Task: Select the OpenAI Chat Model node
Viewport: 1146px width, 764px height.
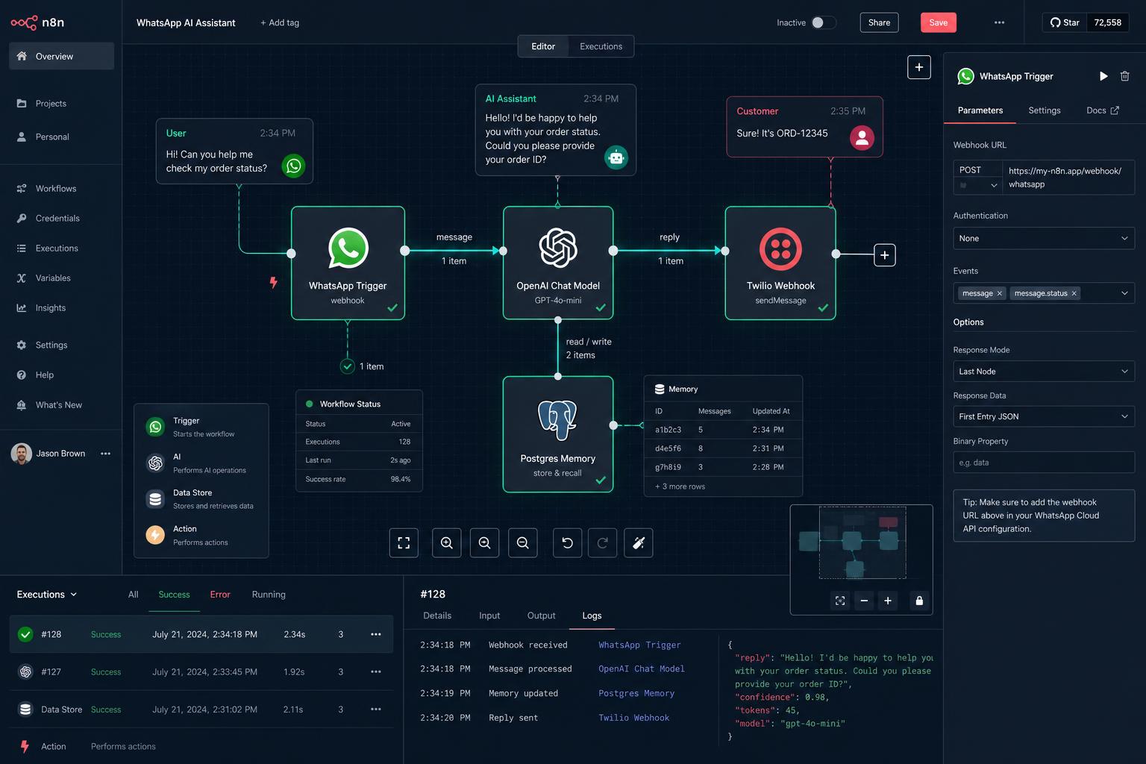Action: coord(558,263)
